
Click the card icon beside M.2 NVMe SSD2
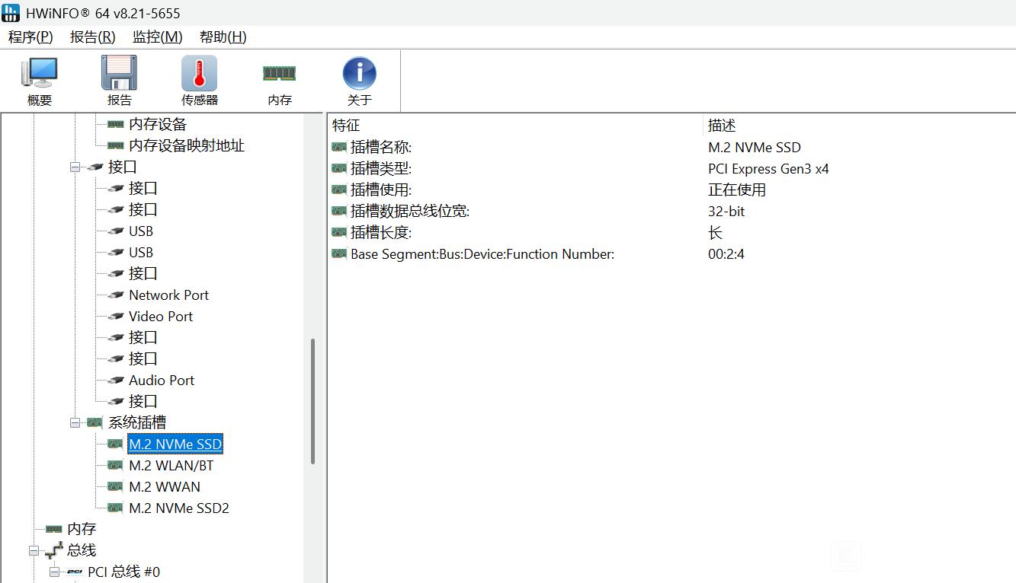(x=116, y=508)
